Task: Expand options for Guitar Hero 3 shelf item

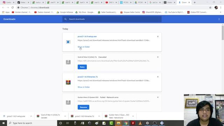Action: [133, 116]
